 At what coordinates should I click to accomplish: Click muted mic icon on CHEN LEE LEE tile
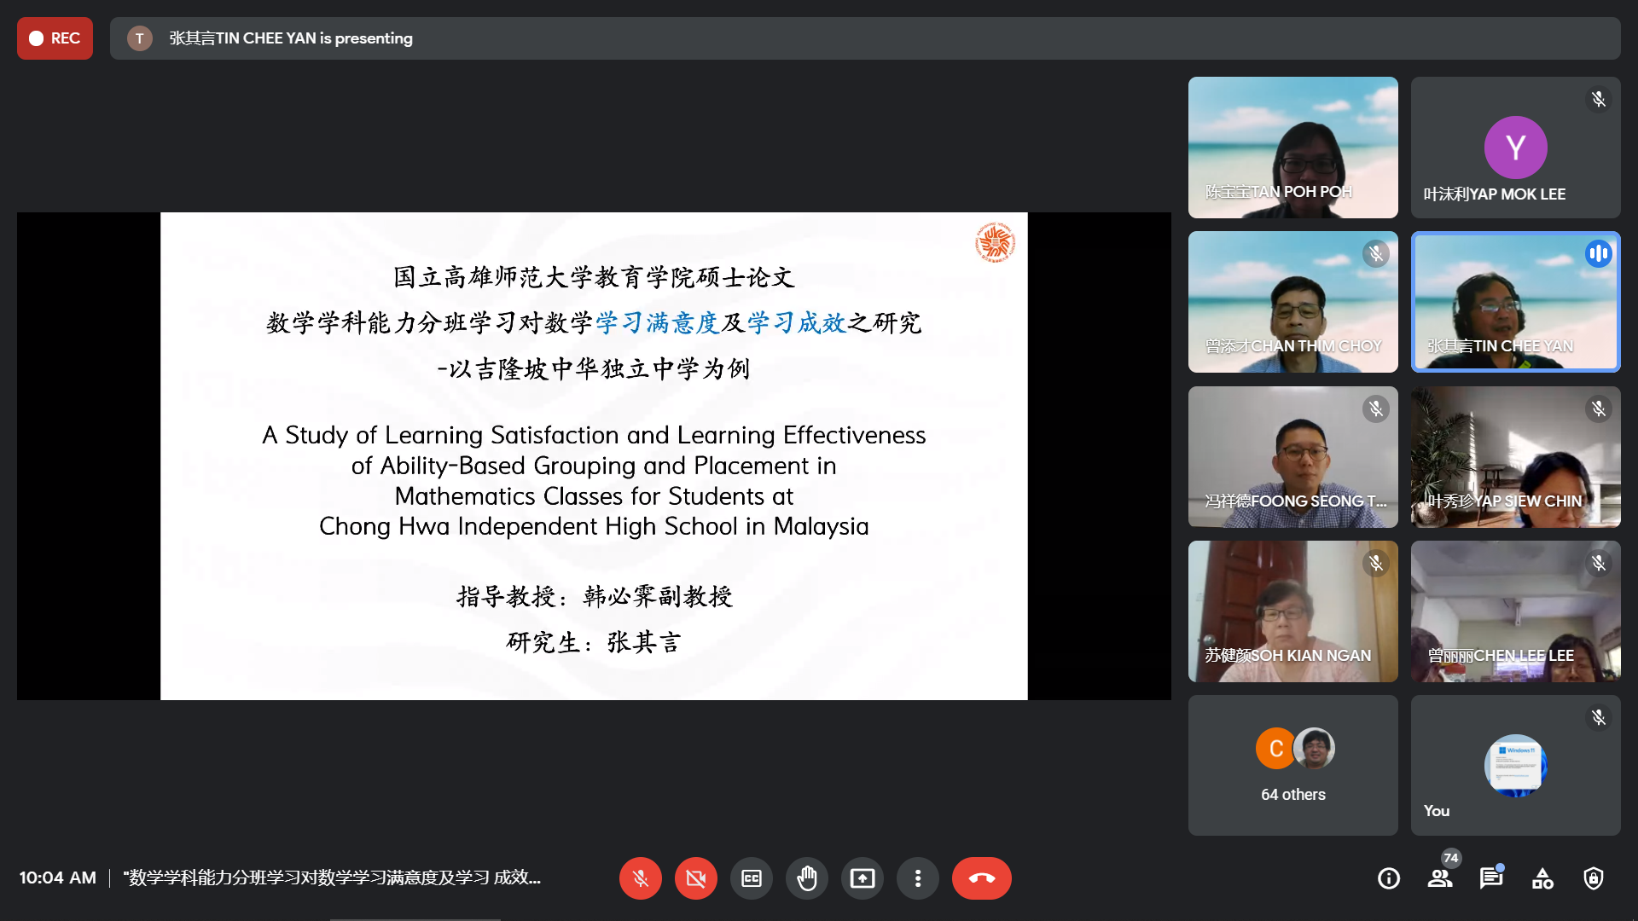tap(1598, 564)
